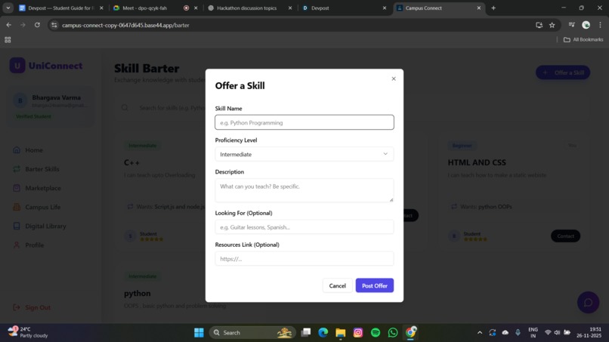Open Digital Library in the sidebar

45,226
